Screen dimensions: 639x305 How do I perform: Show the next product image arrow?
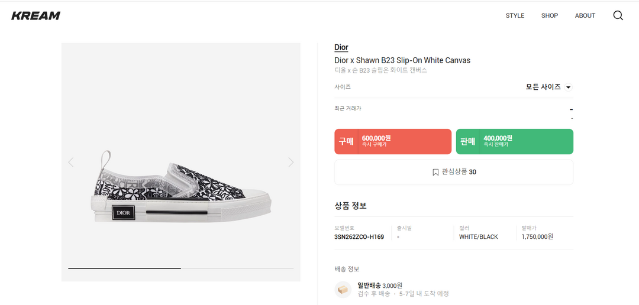point(291,162)
